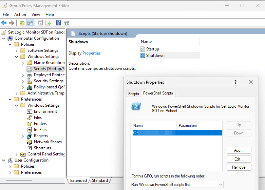The width and height of the screenshot is (265, 190).
Task: Open the Properties link
Action: tap(92, 53)
